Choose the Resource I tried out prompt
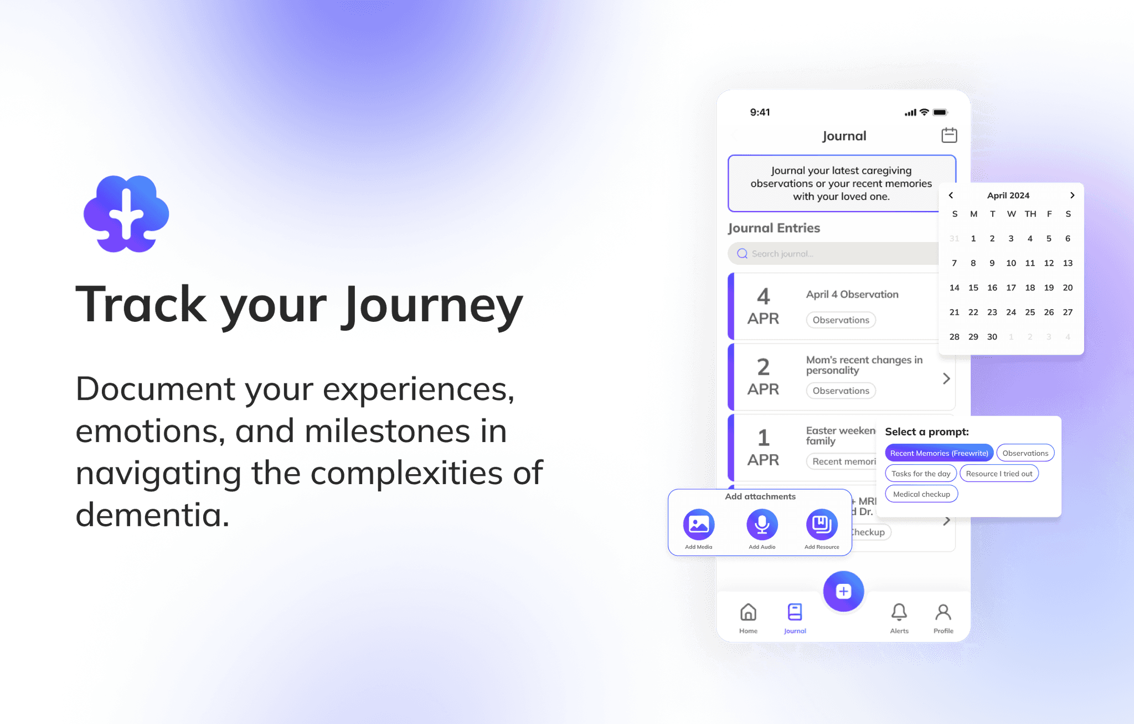 [x=999, y=474]
